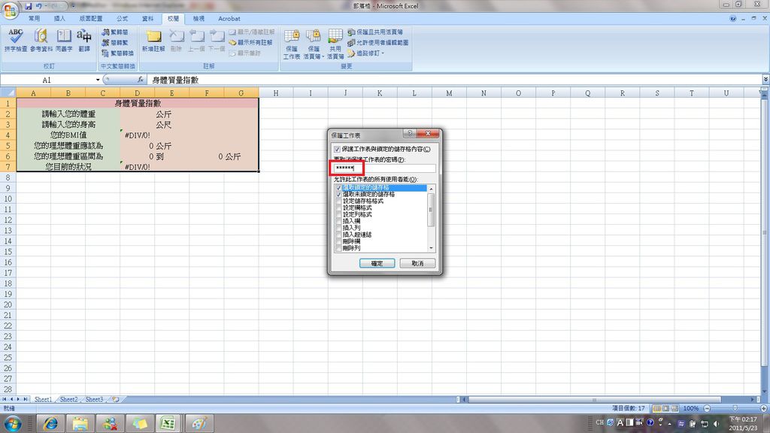Open the Sheet3 tab
Image resolution: width=770 pixels, height=433 pixels.
(94, 400)
